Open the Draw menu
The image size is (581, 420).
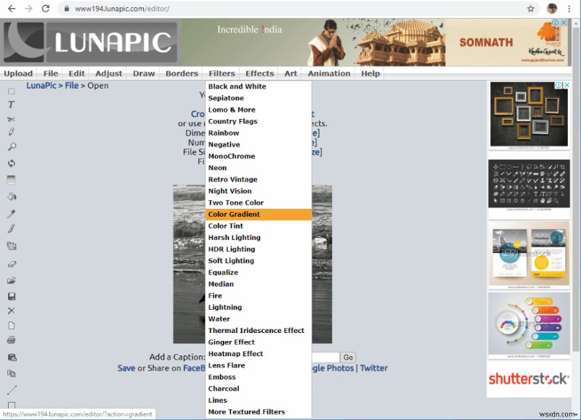(x=144, y=73)
